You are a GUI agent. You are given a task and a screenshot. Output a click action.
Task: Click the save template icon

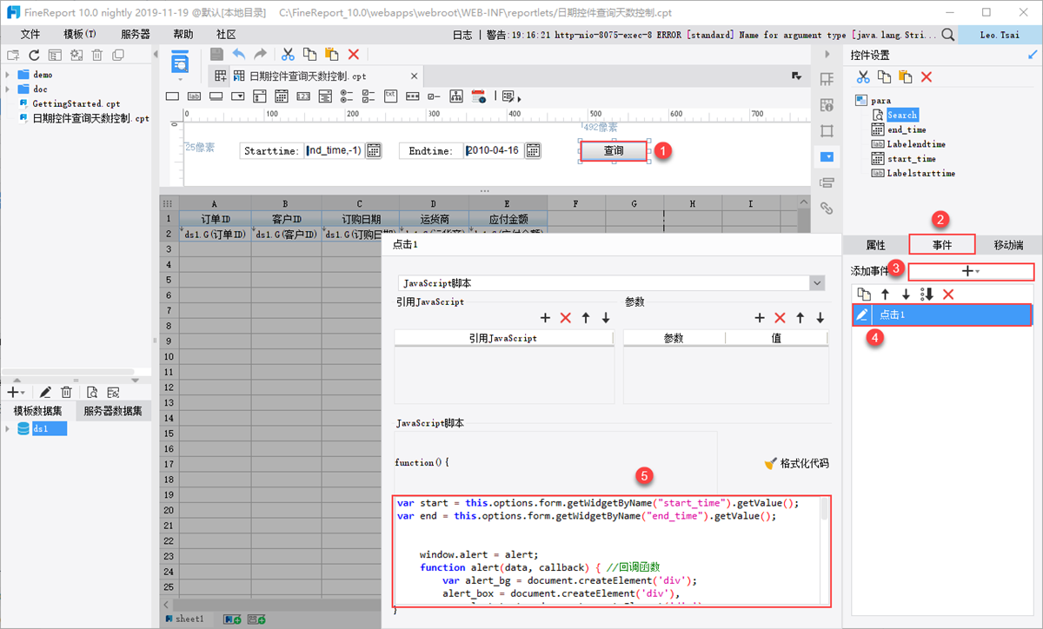pos(217,54)
